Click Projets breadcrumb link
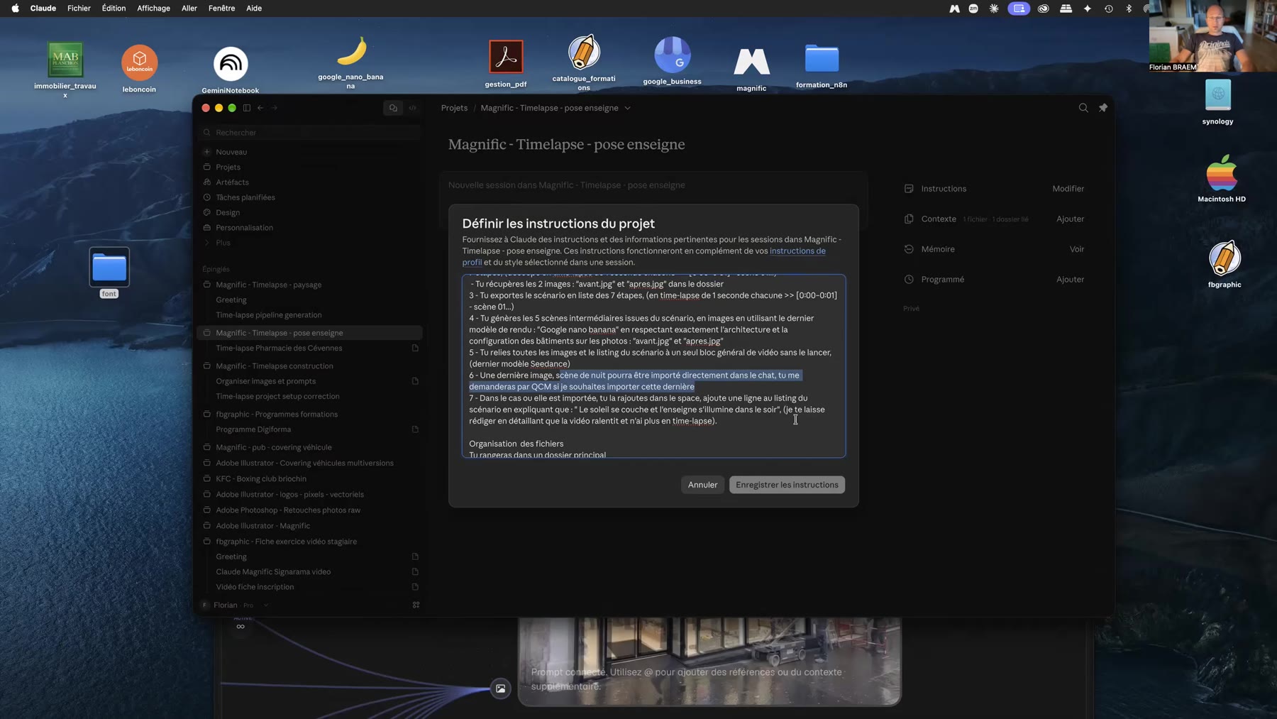 click(x=454, y=108)
